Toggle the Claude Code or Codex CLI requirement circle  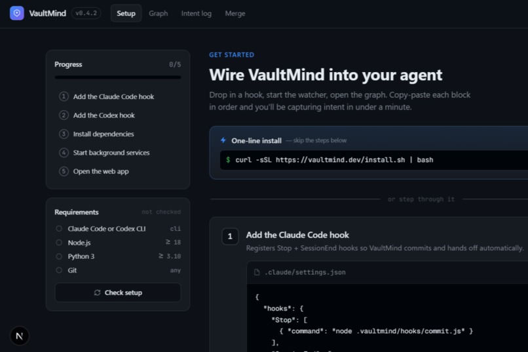pos(59,229)
